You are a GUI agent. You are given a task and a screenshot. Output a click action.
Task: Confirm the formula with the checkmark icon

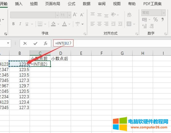pyautogui.click(x=35, y=43)
